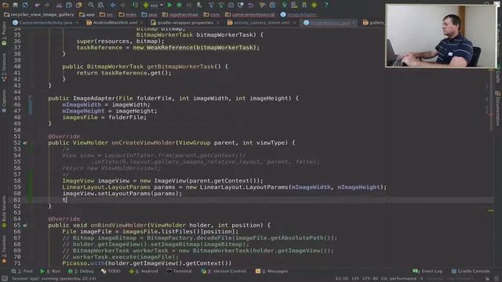Click the override gutter icon on line 65

pos(25,226)
